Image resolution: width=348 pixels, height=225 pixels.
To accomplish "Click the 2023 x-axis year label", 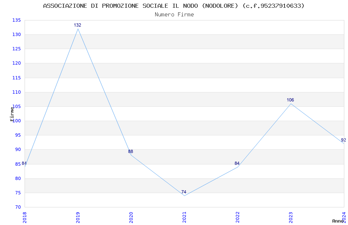I will click(291, 217).
